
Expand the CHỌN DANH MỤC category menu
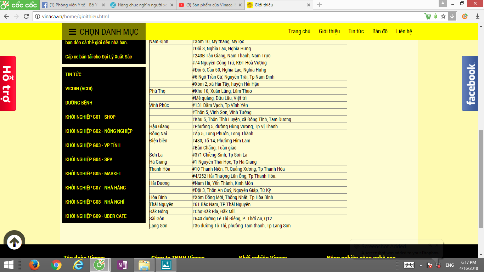point(104,32)
